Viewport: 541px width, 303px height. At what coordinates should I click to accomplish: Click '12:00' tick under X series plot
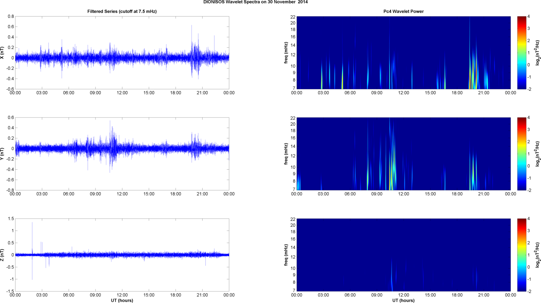coord(122,93)
